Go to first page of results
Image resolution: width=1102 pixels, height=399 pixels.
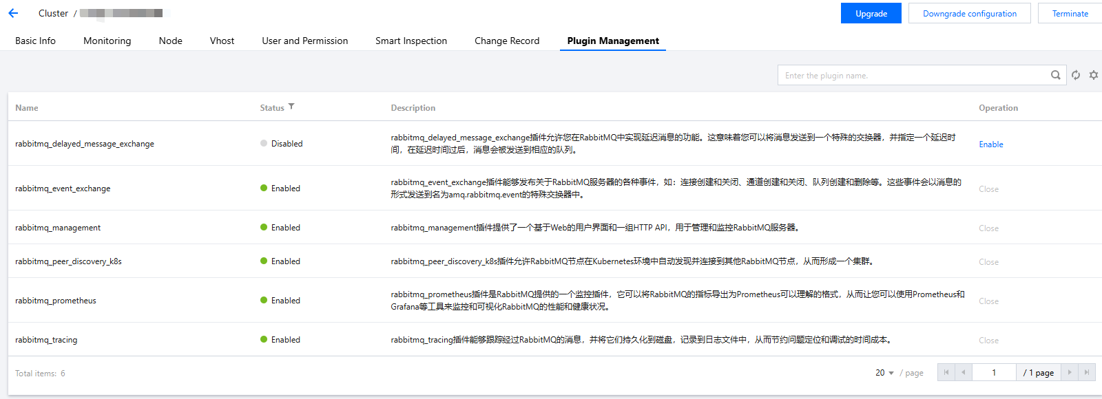tap(946, 372)
